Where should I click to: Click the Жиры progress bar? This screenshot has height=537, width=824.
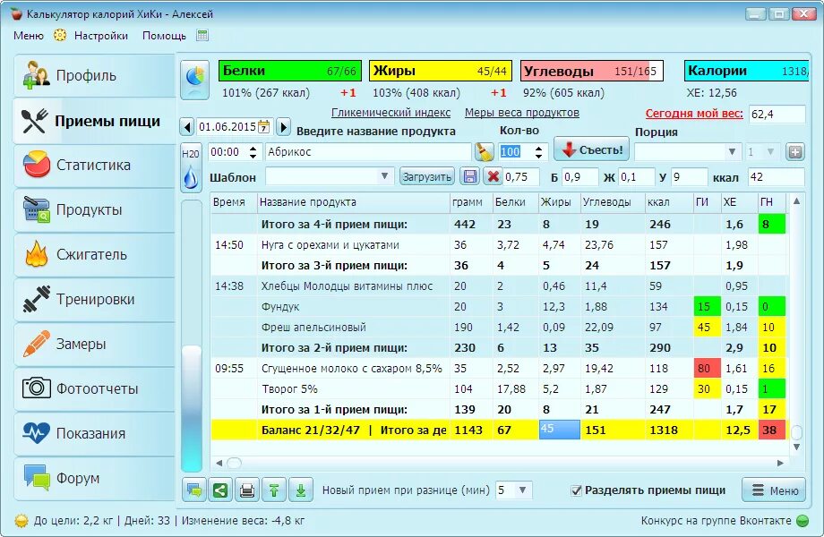(x=441, y=71)
